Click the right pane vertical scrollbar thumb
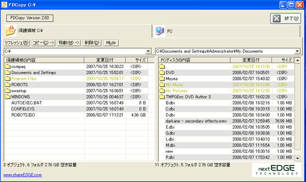Screen dimensions: 306x182 (297, 107)
